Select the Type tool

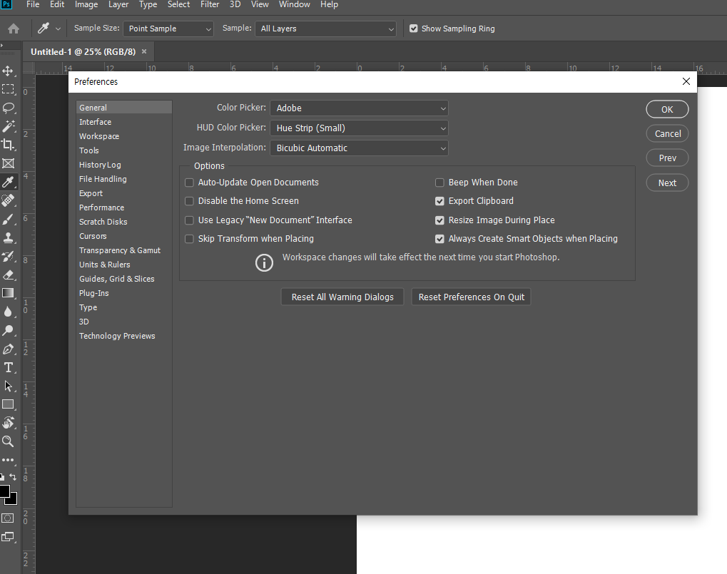(x=9, y=367)
